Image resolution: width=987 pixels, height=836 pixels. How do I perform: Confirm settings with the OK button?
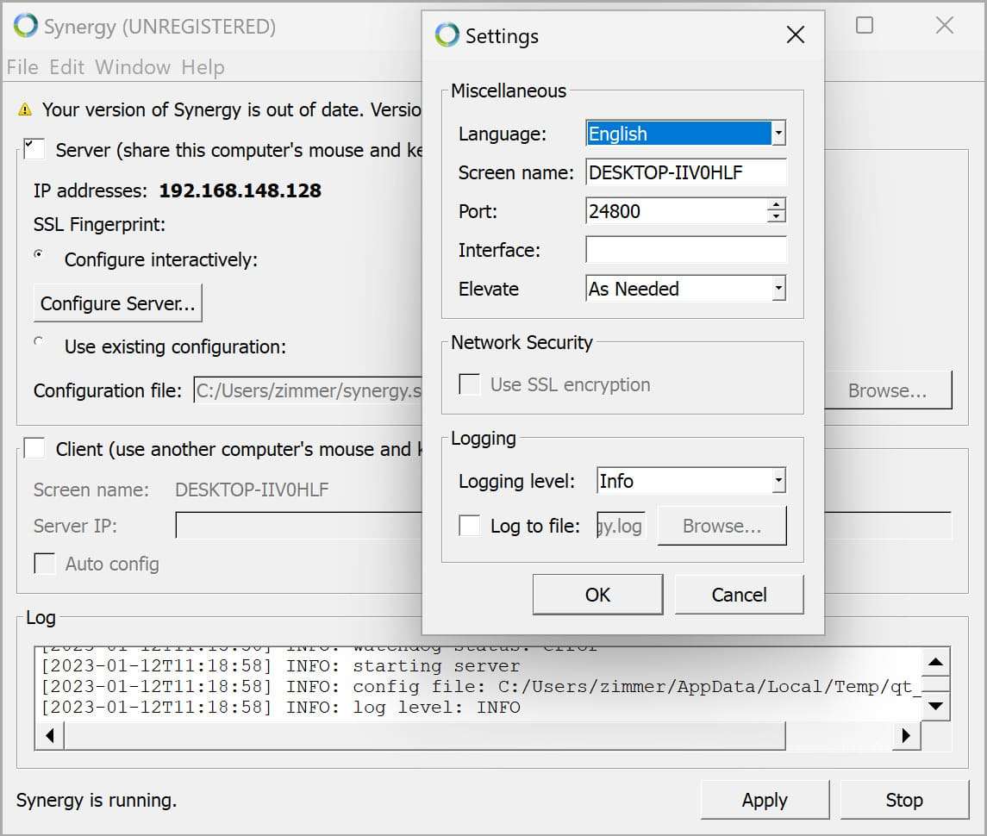click(x=597, y=595)
